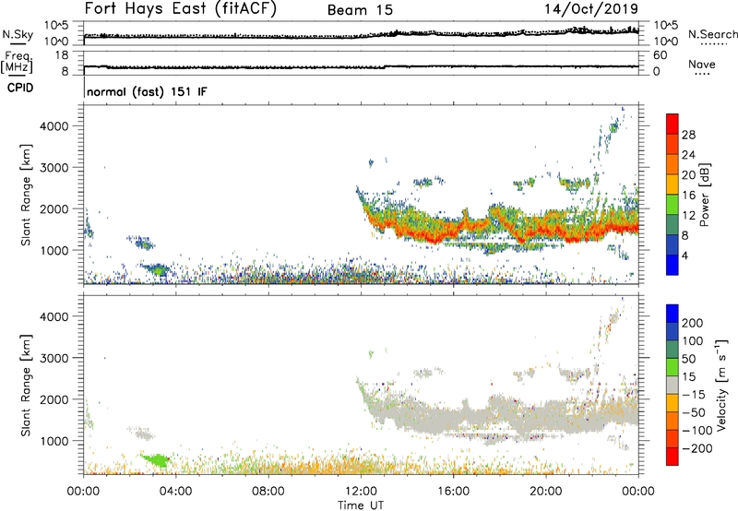
Task: Click the 'N.Search' legend label
Action: tap(712, 34)
